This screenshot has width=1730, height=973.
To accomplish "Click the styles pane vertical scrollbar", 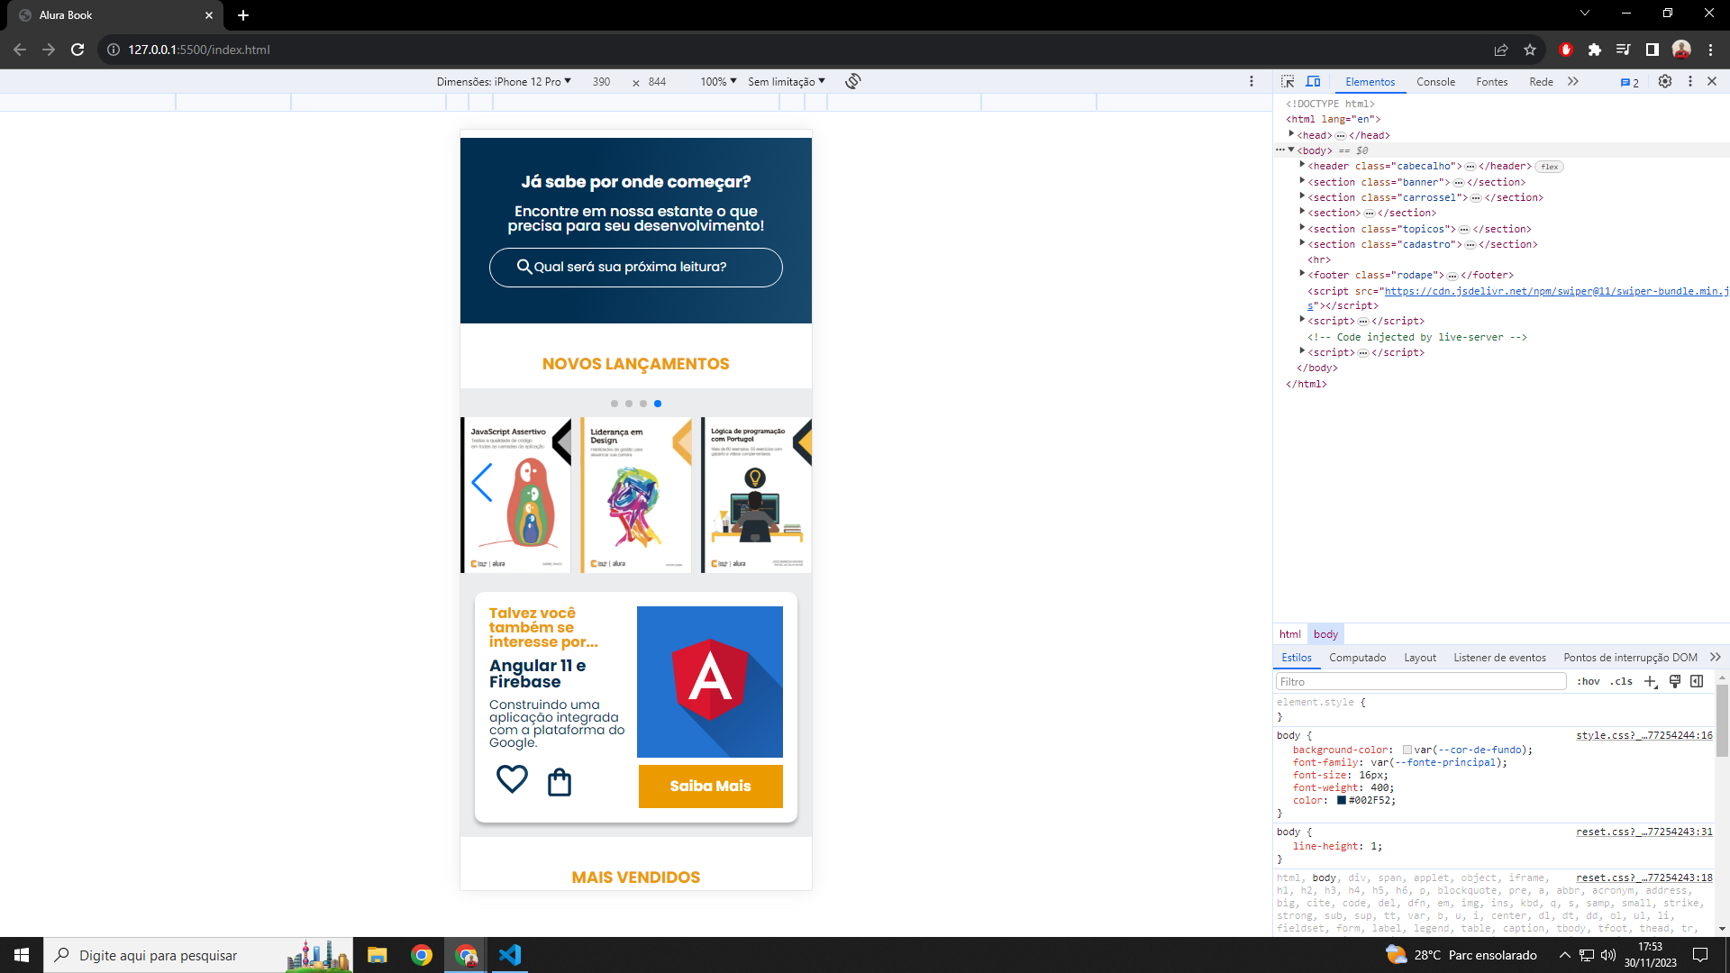I will click(x=1722, y=721).
